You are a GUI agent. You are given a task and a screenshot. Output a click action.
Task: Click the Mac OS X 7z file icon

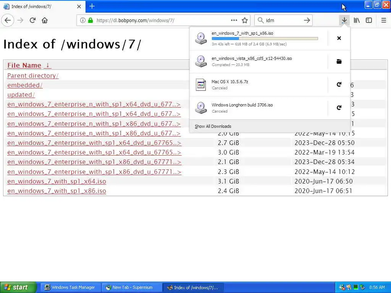point(201,84)
